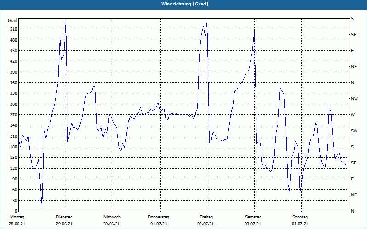Image resolution: width=367 pixels, height=229 pixels.
Task: Select the 'Donnerstag' day label
Action: [158, 217]
